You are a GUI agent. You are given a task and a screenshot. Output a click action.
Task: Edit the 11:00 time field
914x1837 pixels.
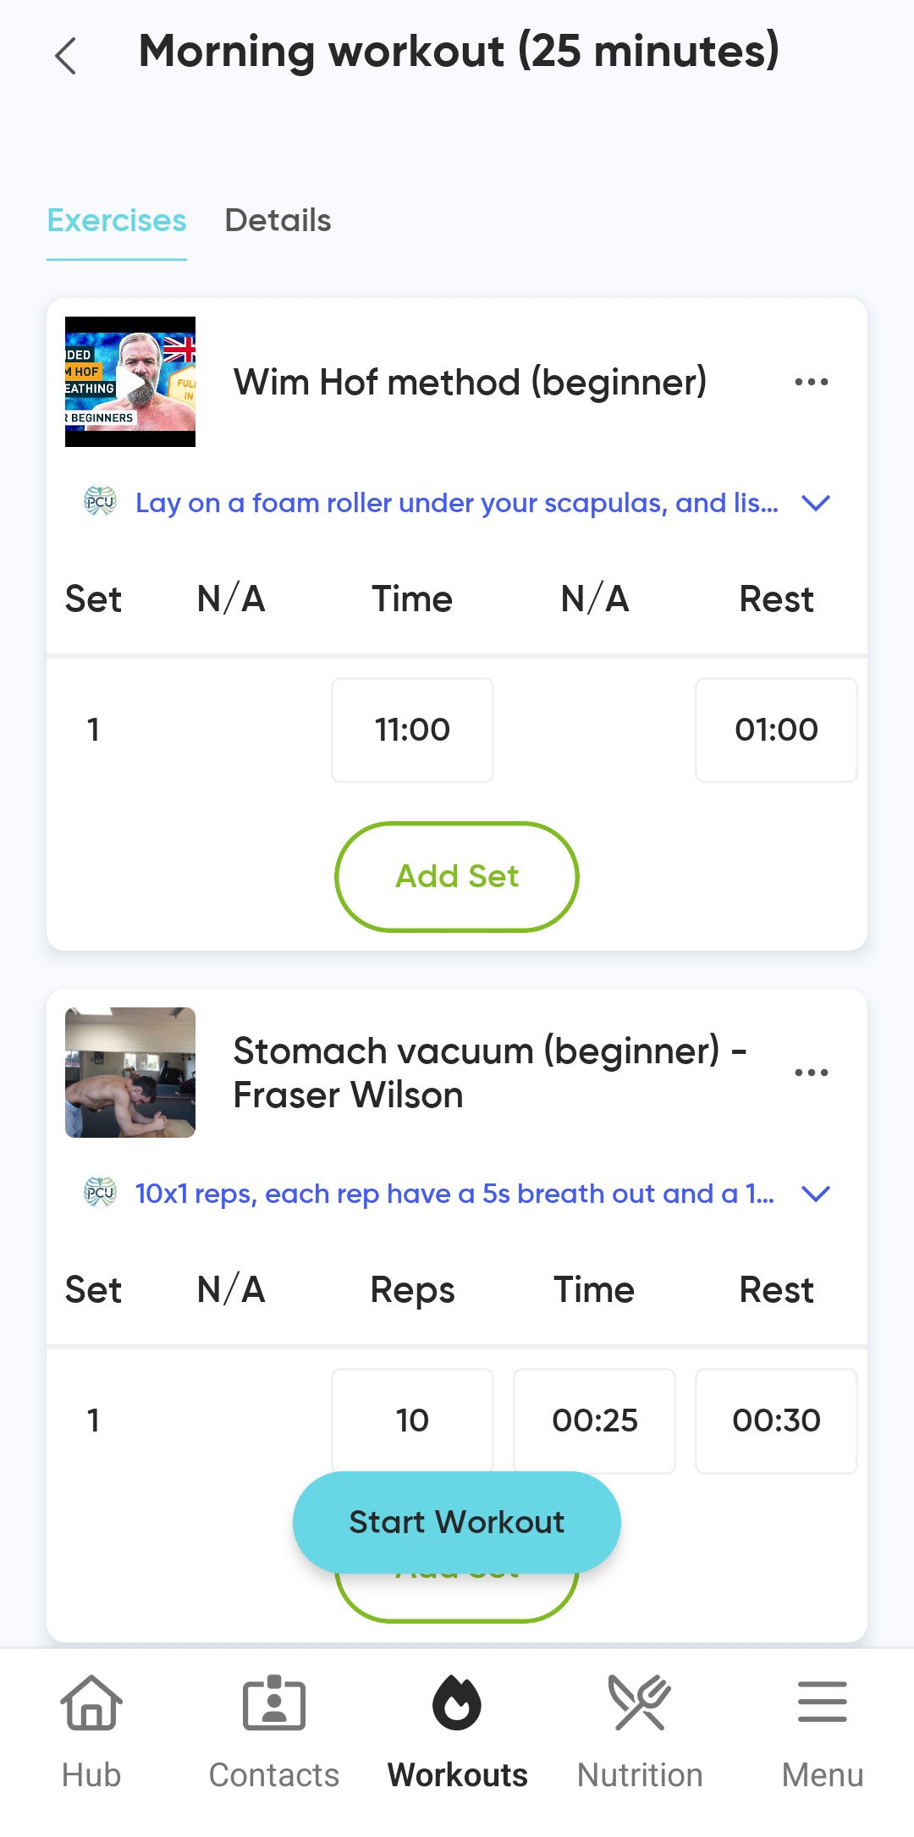point(412,730)
